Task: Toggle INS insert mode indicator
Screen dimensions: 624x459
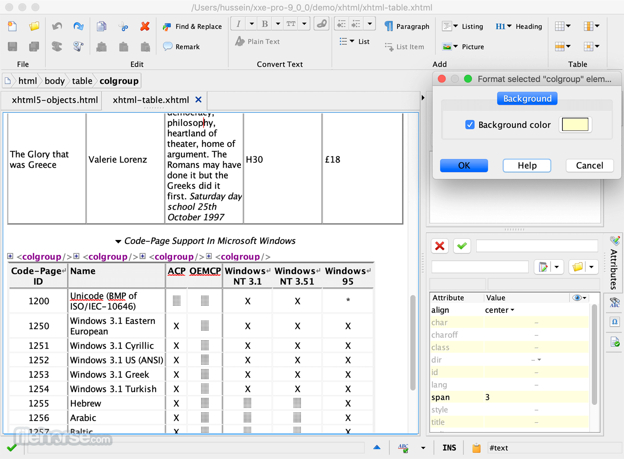Action: [x=449, y=448]
